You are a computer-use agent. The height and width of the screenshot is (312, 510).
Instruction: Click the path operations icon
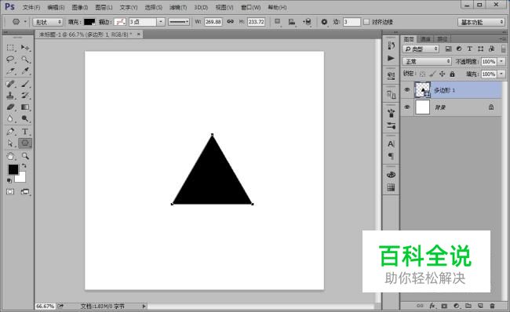pyautogui.click(x=278, y=22)
